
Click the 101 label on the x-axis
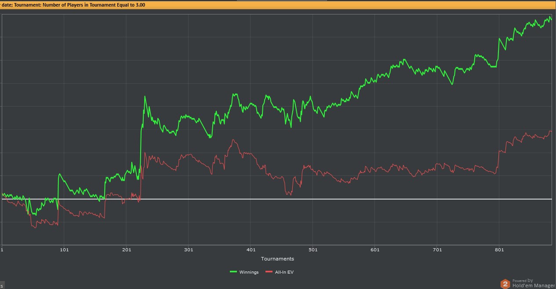point(64,250)
